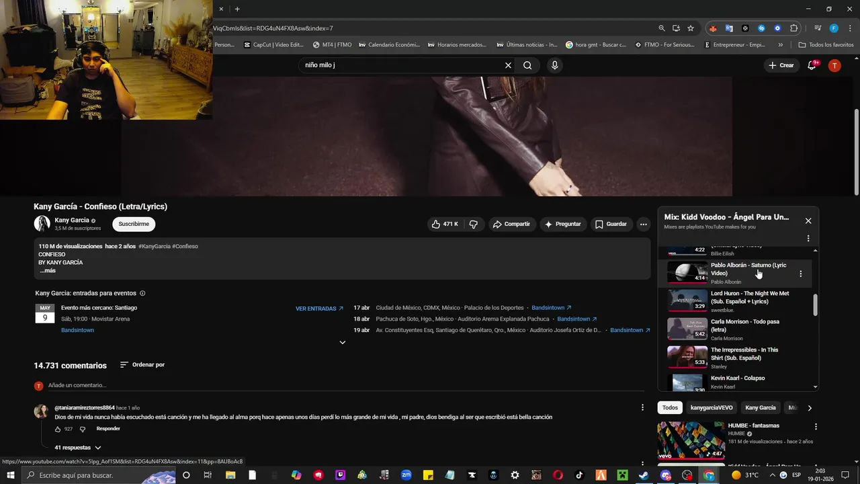
Task: Select the kanygarciaVEVO filter chip
Action: [712, 407]
